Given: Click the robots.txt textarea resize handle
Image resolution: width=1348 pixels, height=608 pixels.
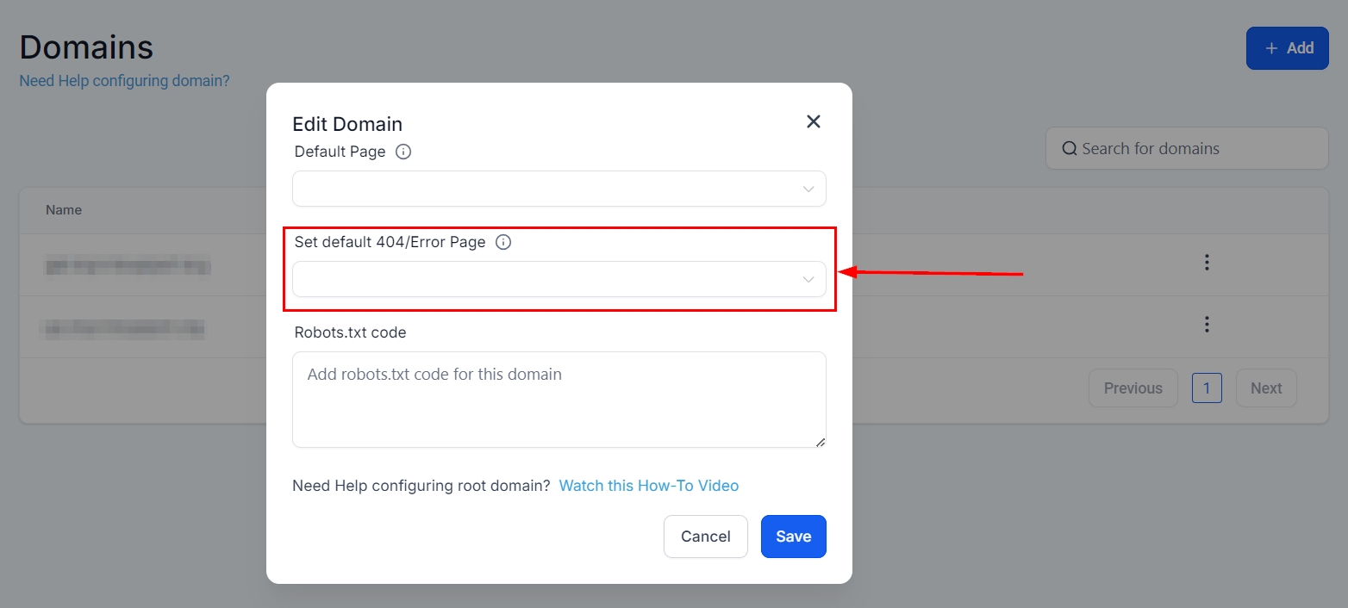Looking at the screenshot, I should click(x=820, y=442).
